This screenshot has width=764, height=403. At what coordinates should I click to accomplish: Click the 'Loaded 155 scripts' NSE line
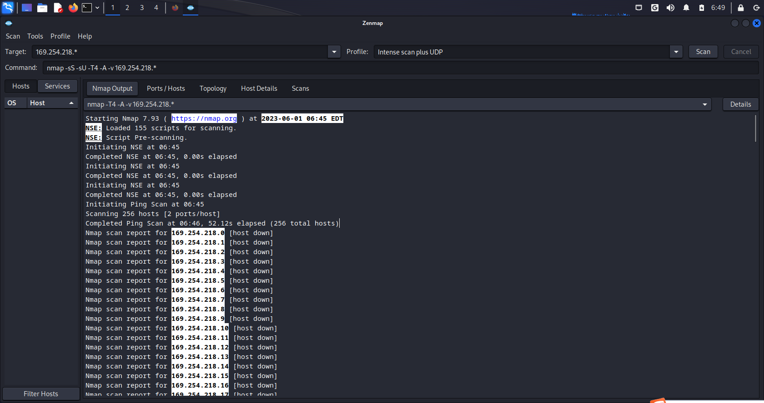[x=161, y=128]
